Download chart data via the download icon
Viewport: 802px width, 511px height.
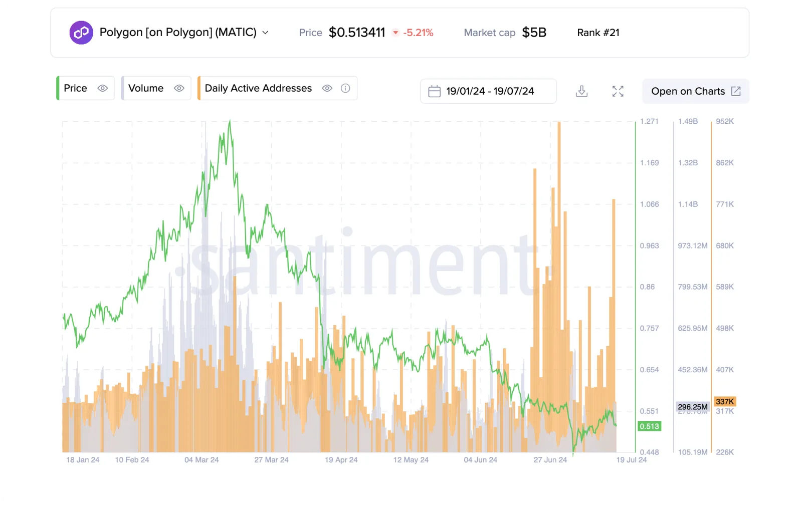point(581,91)
